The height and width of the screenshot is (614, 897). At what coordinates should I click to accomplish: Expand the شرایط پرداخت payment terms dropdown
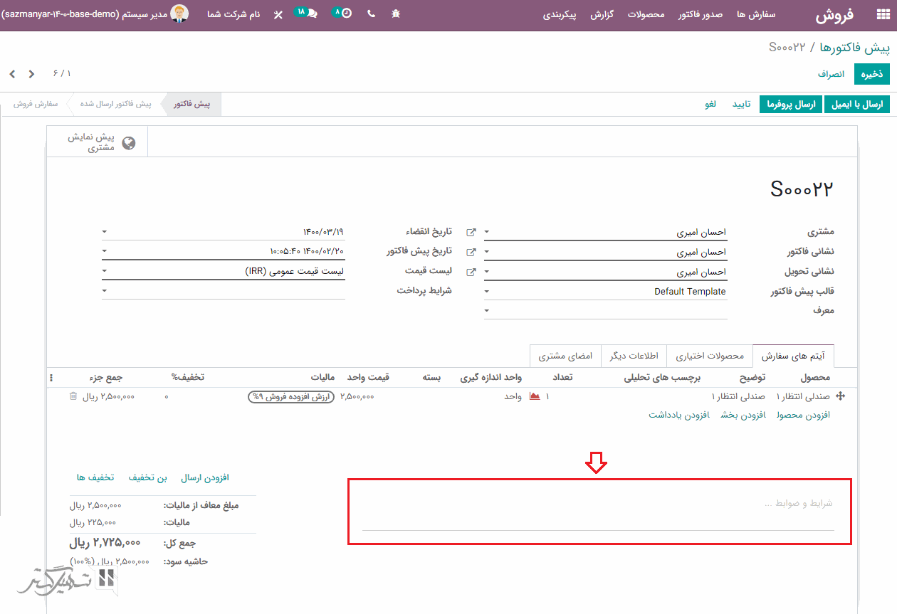[x=105, y=290]
